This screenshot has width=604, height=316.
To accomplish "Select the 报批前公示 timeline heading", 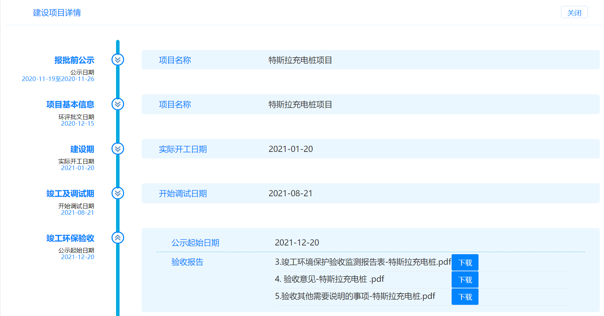I will click(74, 60).
